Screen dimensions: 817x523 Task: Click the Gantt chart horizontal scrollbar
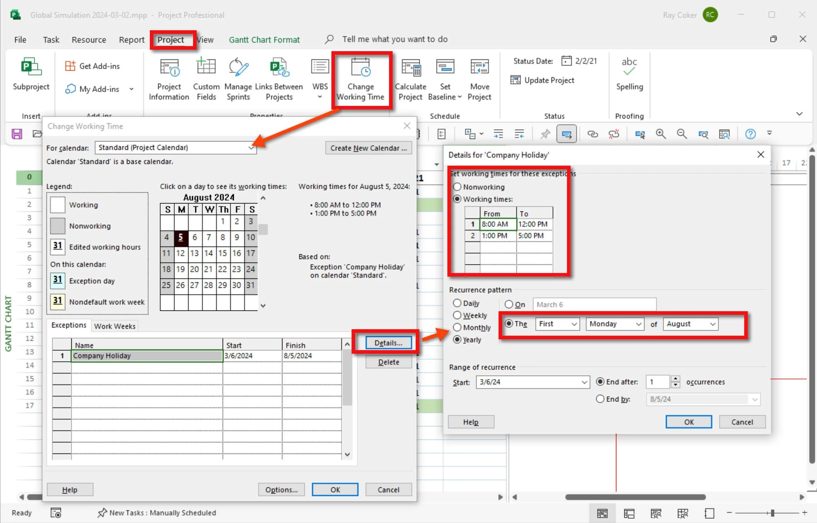(x=635, y=497)
